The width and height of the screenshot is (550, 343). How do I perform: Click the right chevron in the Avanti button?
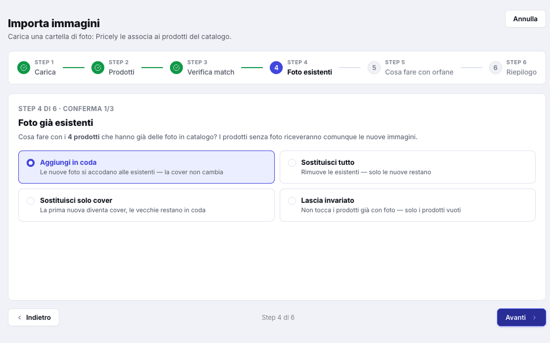coord(535,317)
